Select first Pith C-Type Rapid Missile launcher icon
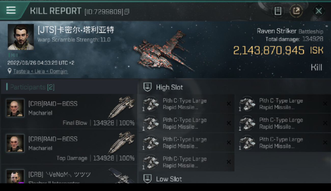 [151, 104]
